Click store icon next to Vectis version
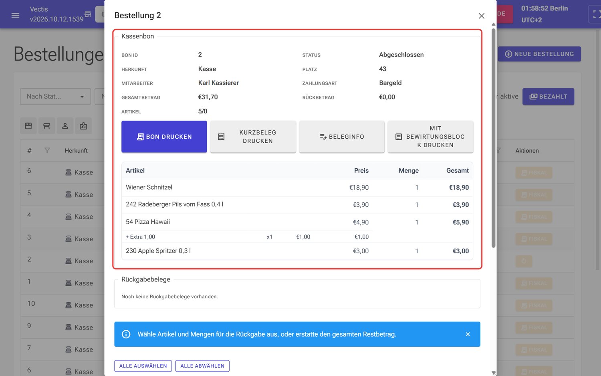The width and height of the screenshot is (601, 376). click(88, 14)
